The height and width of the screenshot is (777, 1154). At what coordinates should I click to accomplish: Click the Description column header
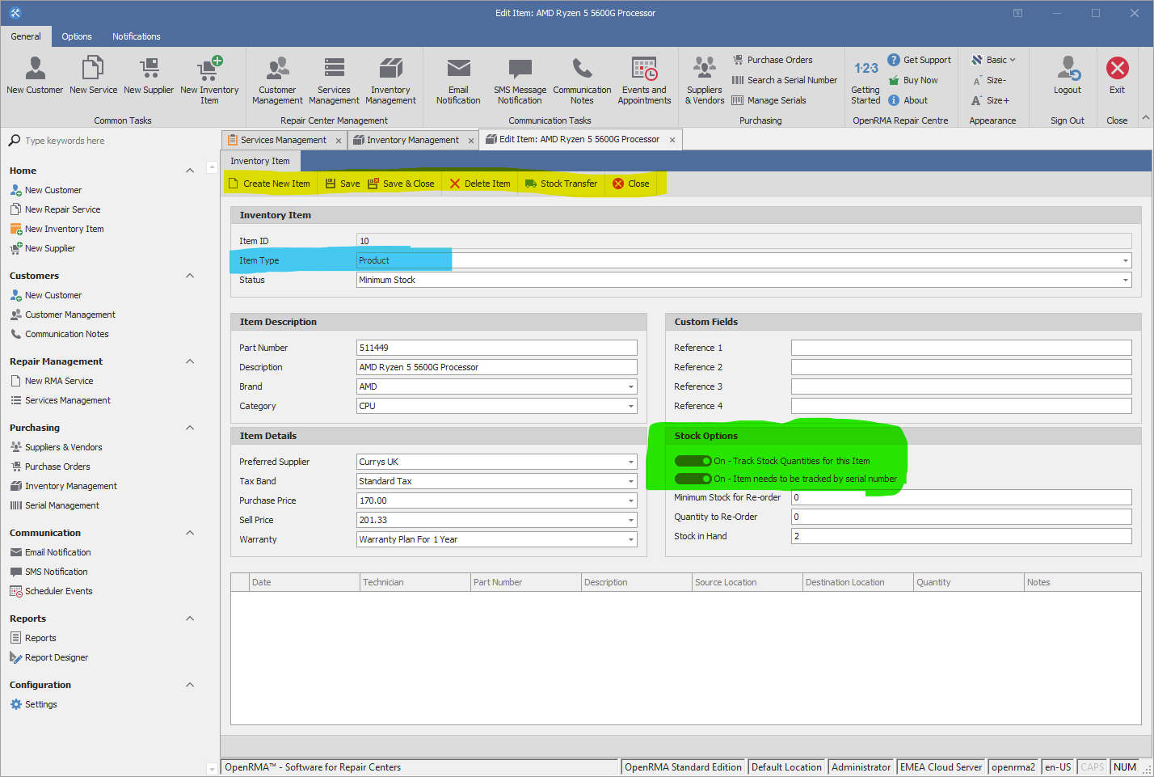coord(637,582)
